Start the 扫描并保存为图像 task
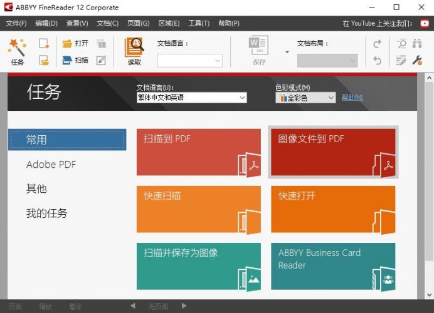This screenshot has width=434, height=313. point(199,266)
